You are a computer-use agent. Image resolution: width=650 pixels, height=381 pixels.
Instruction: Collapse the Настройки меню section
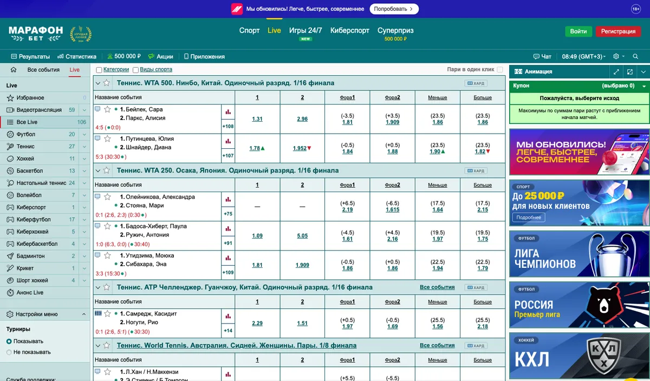[83, 314]
